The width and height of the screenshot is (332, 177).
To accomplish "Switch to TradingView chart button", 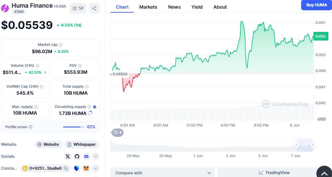I will 275,173.
